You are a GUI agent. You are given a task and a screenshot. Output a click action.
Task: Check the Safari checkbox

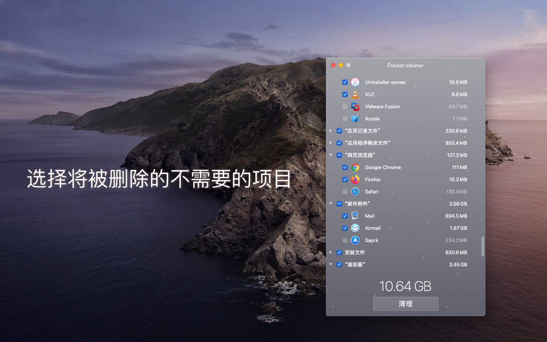(x=345, y=191)
